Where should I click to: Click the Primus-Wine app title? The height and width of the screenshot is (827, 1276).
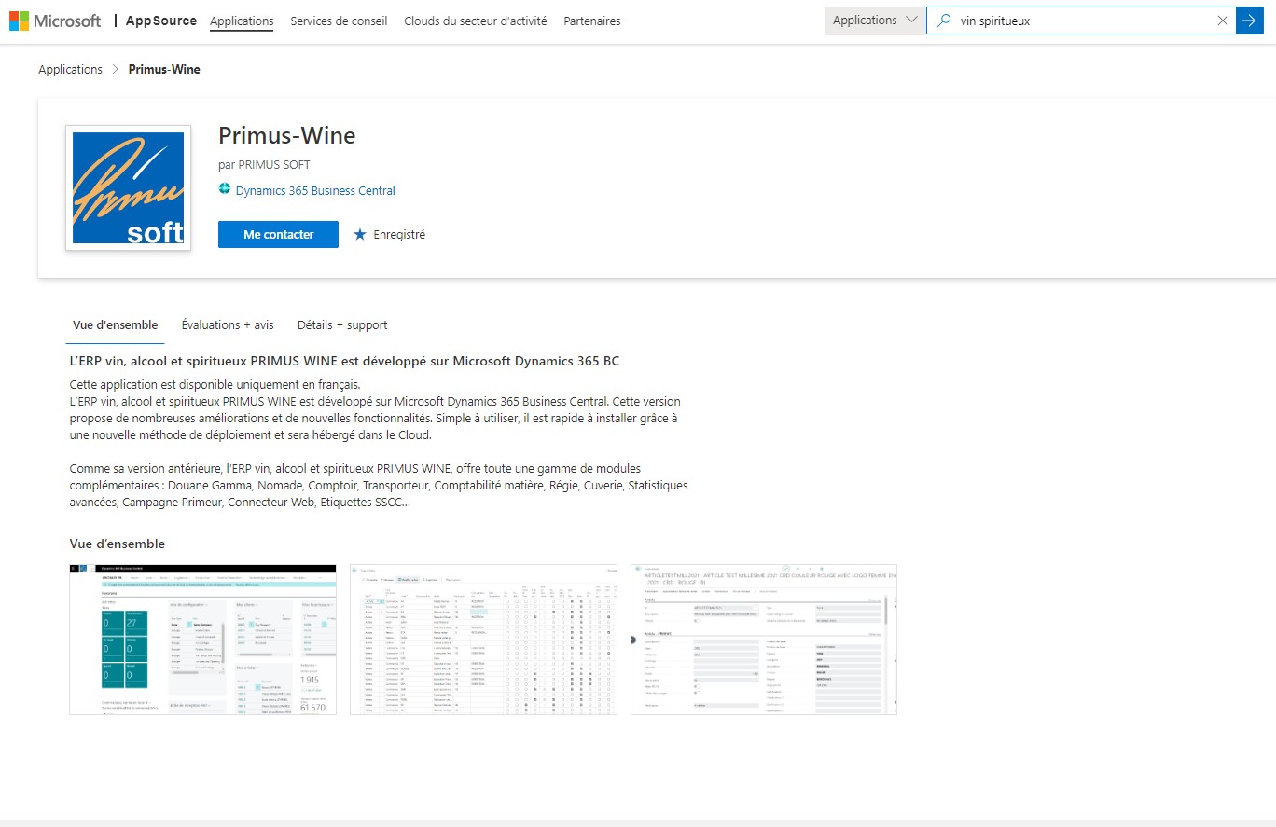coord(286,135)
